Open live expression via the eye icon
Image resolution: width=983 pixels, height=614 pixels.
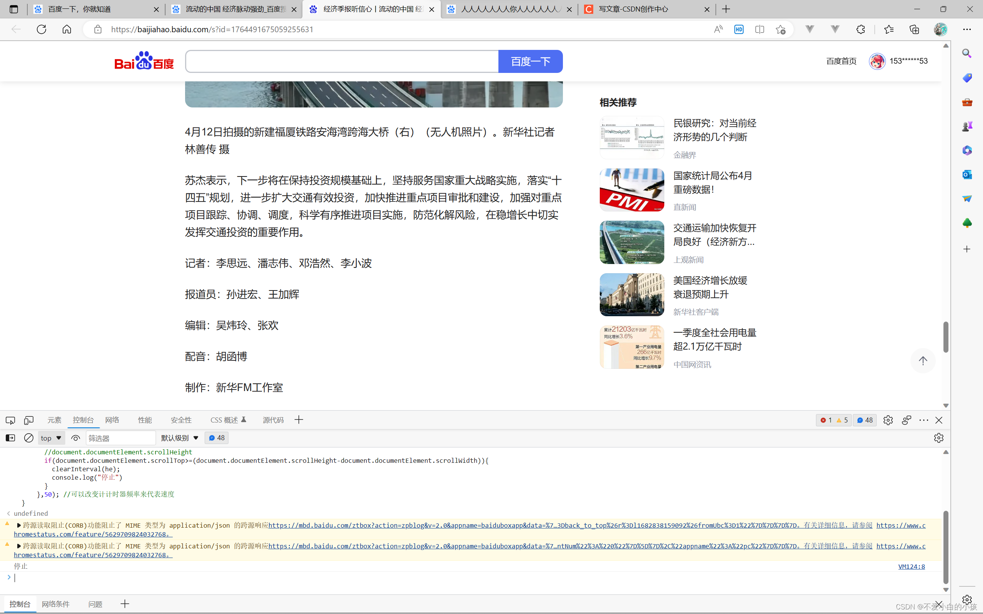pyautogui.click(x=76, y=438)
